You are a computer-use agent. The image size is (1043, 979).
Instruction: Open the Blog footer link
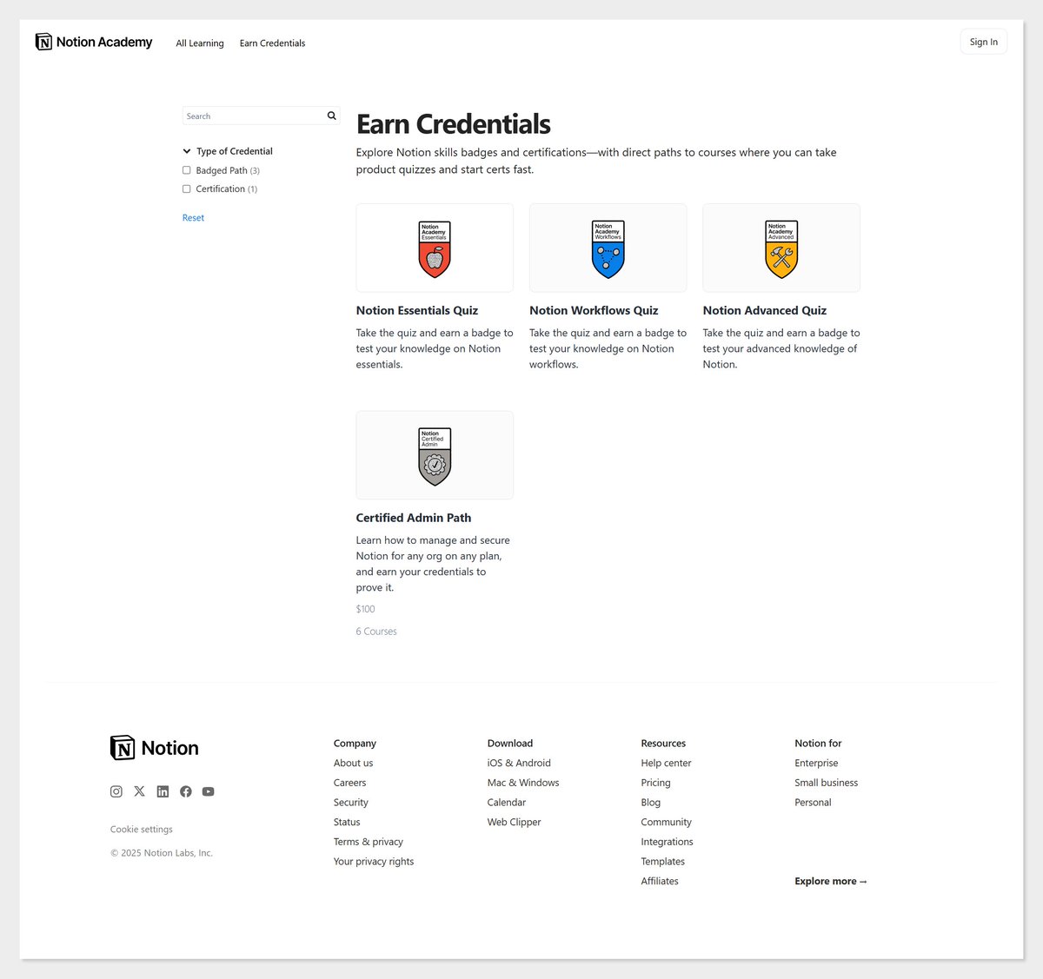(x=651, y=803)
